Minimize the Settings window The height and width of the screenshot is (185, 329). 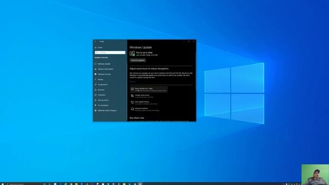click(x=184, y=42)
